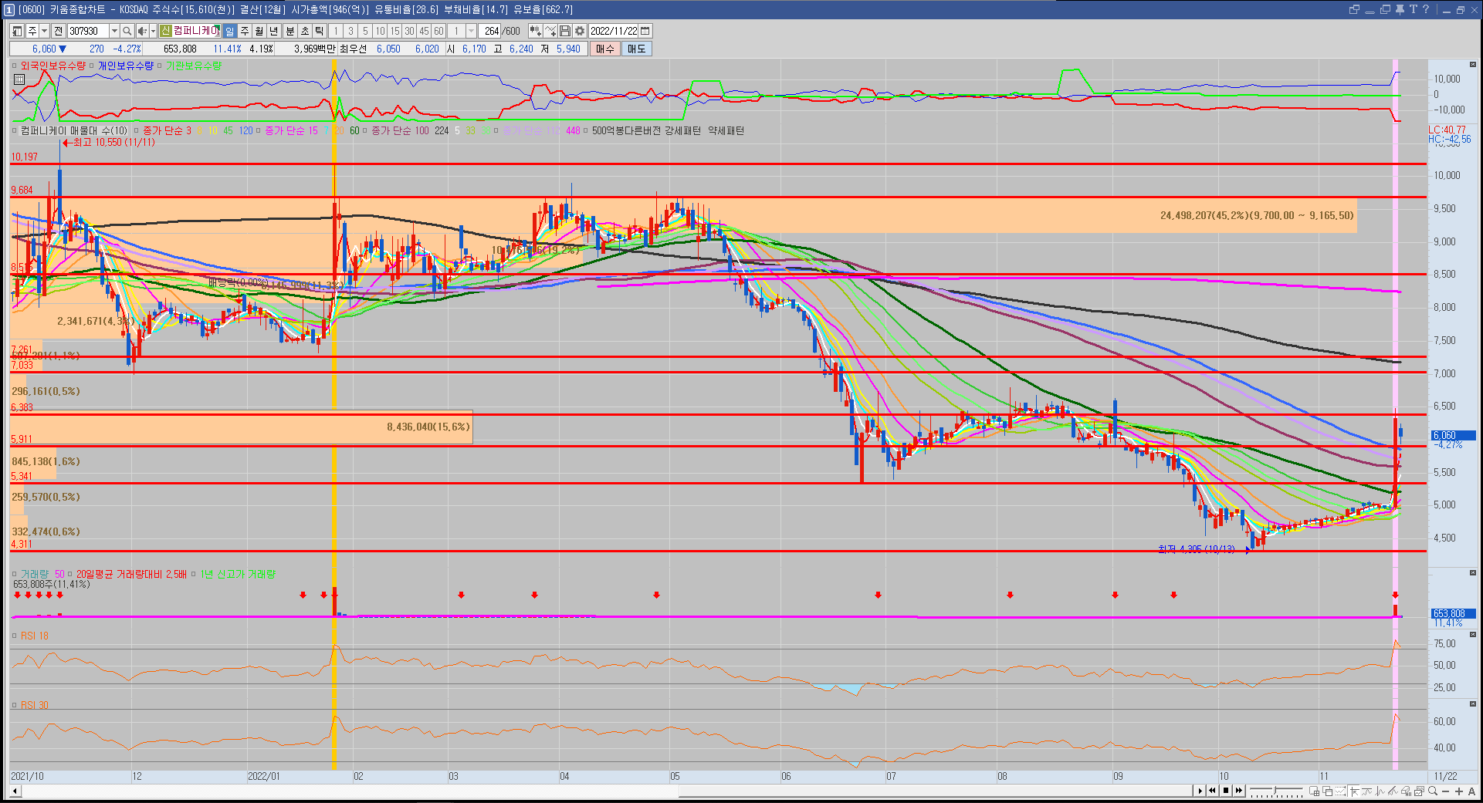Click the 개인보유수량 legend label

click(x=125, y=66)
